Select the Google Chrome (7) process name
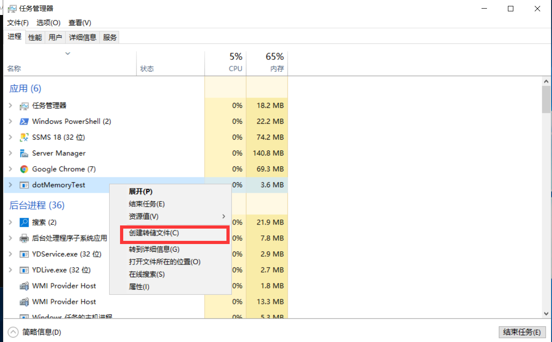The image size is (552, 342). tap(64, 169)
